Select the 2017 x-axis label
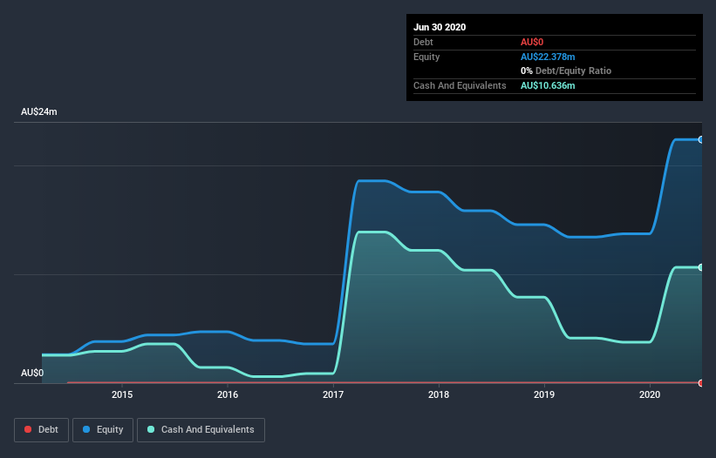 (x=333, y=394)
